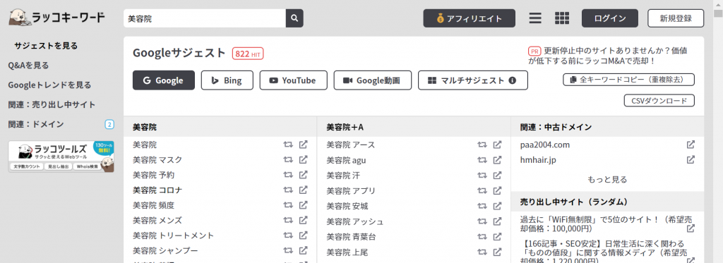Open Googleトレンドを見る in sidebar

[x=49, y=85]
